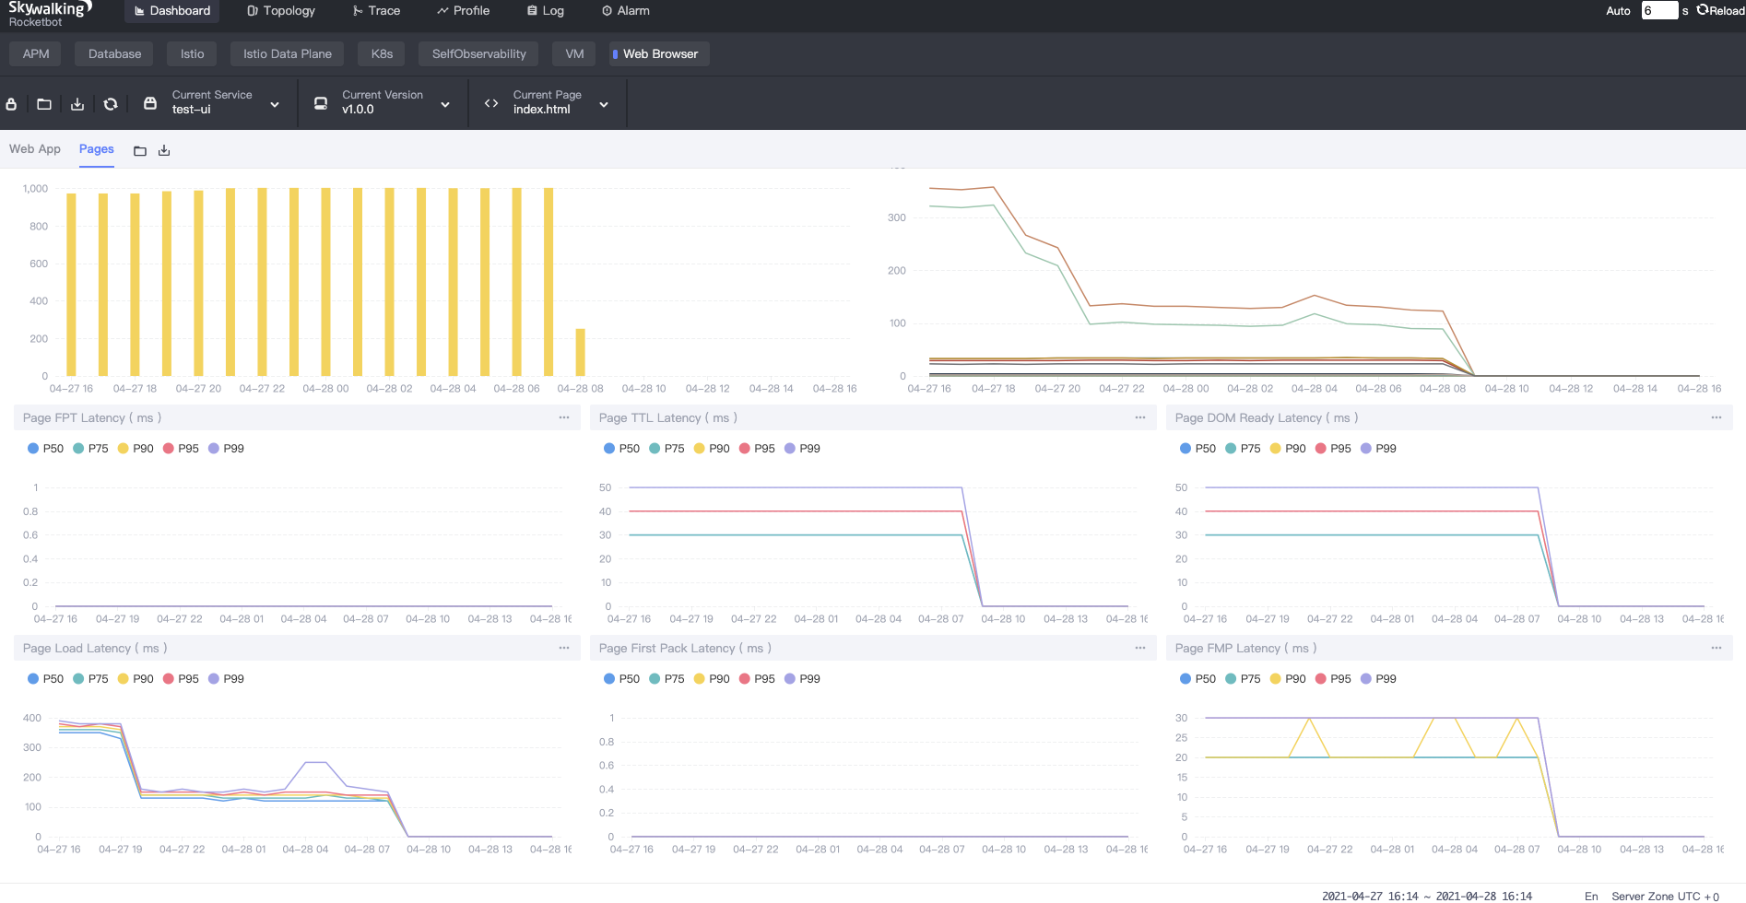Click the auto refresh seconds input field
The image size is (1746, 903).
coord(1659,11)
